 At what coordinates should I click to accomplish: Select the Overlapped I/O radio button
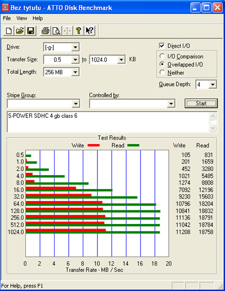(x=162, y=64)
